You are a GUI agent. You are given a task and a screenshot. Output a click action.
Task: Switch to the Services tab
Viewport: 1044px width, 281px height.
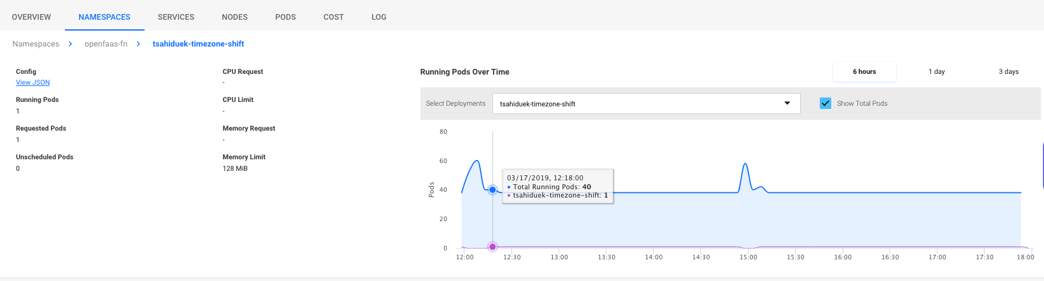[176, 17]
